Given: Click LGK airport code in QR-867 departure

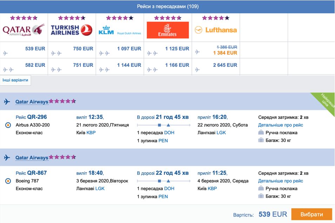Looking at the screenshot, I should click(x=100, y=188).
